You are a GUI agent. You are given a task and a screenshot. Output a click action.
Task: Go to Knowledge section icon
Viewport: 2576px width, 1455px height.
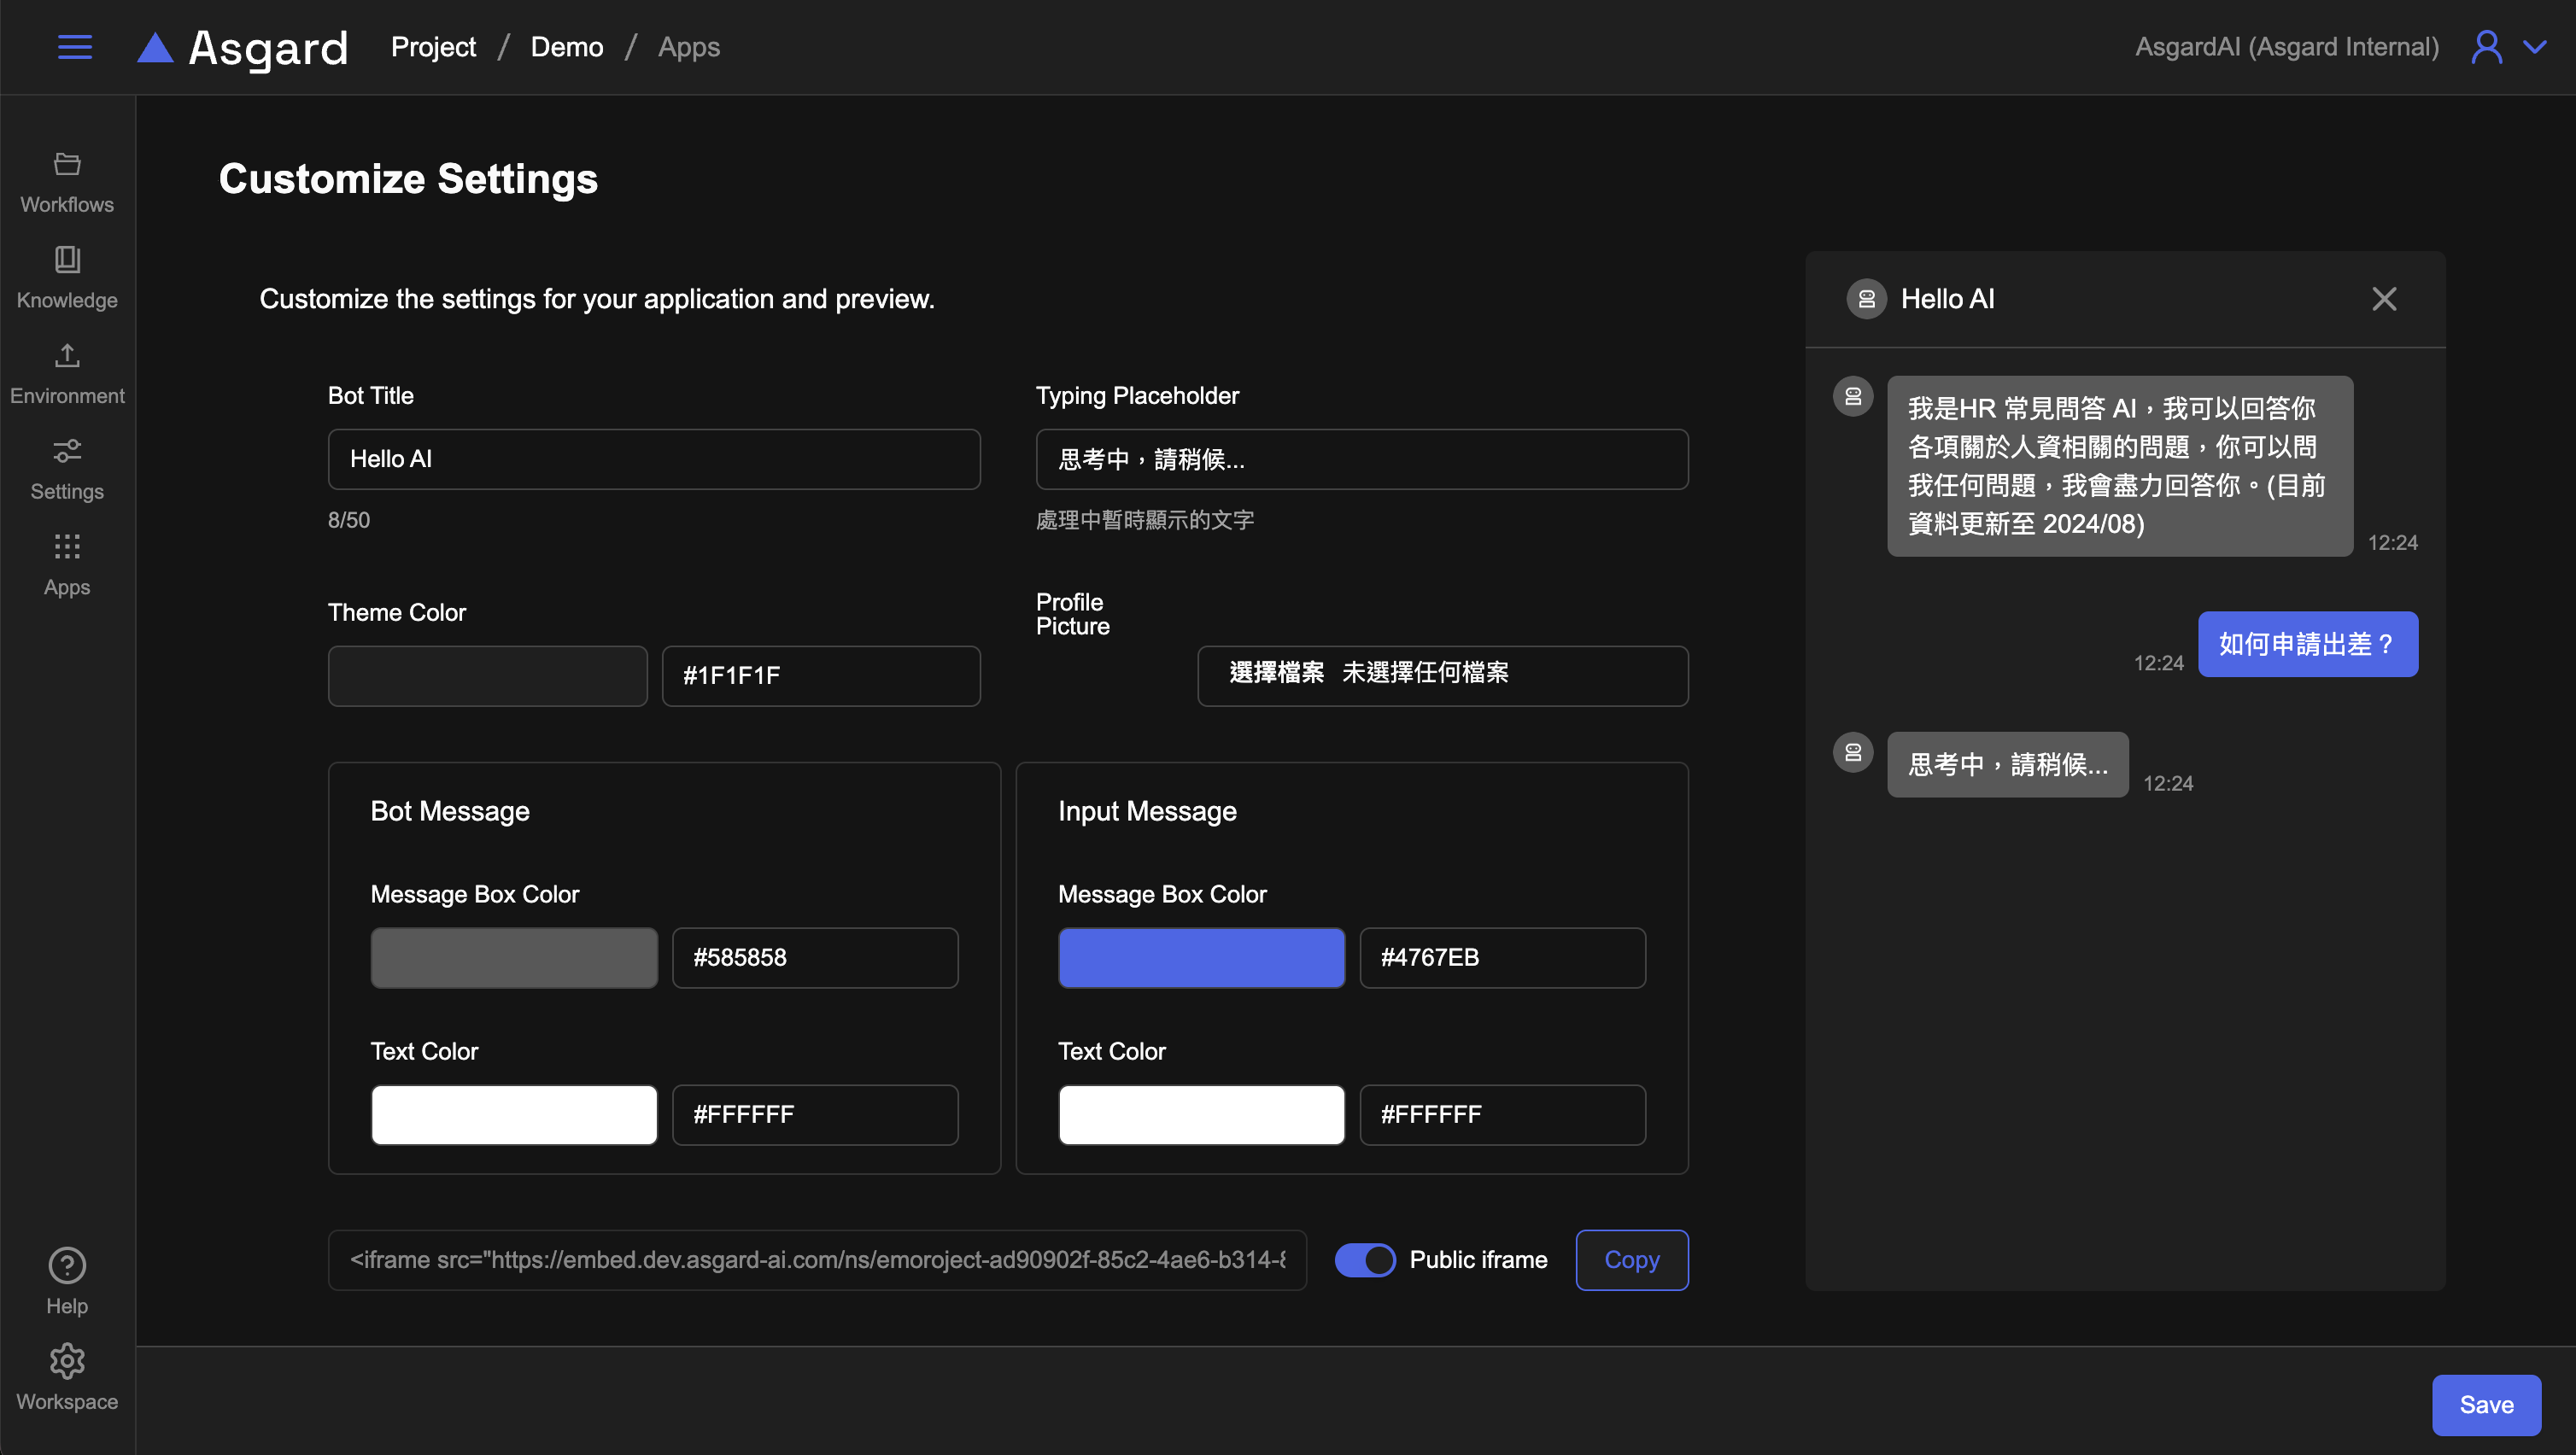[x=67, y=260]
